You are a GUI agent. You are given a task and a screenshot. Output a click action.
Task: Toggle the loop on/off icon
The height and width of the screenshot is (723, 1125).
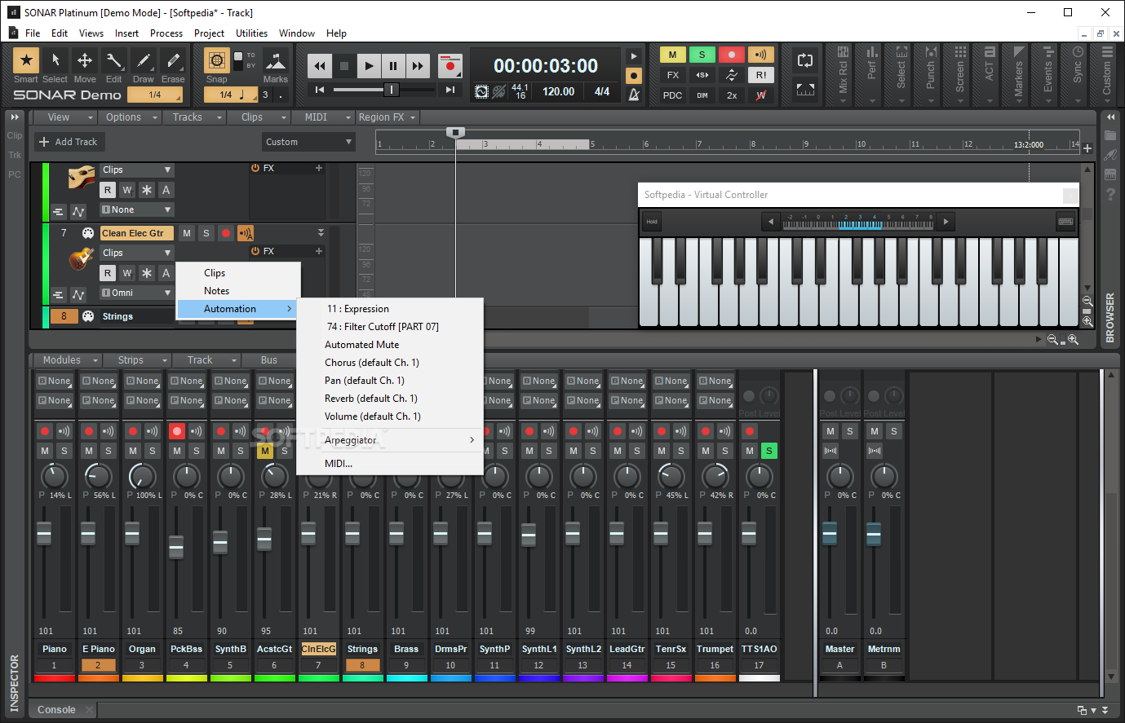804,60
